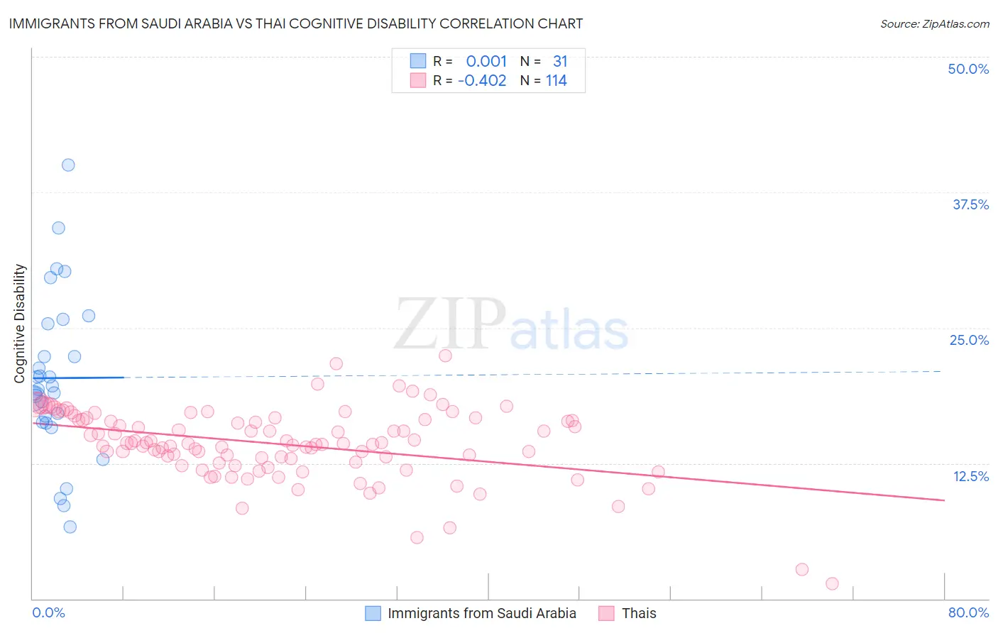Click the 0.0% x-axis tick label
This screenshot has width=998, height=633.
(x=48, y=612)
